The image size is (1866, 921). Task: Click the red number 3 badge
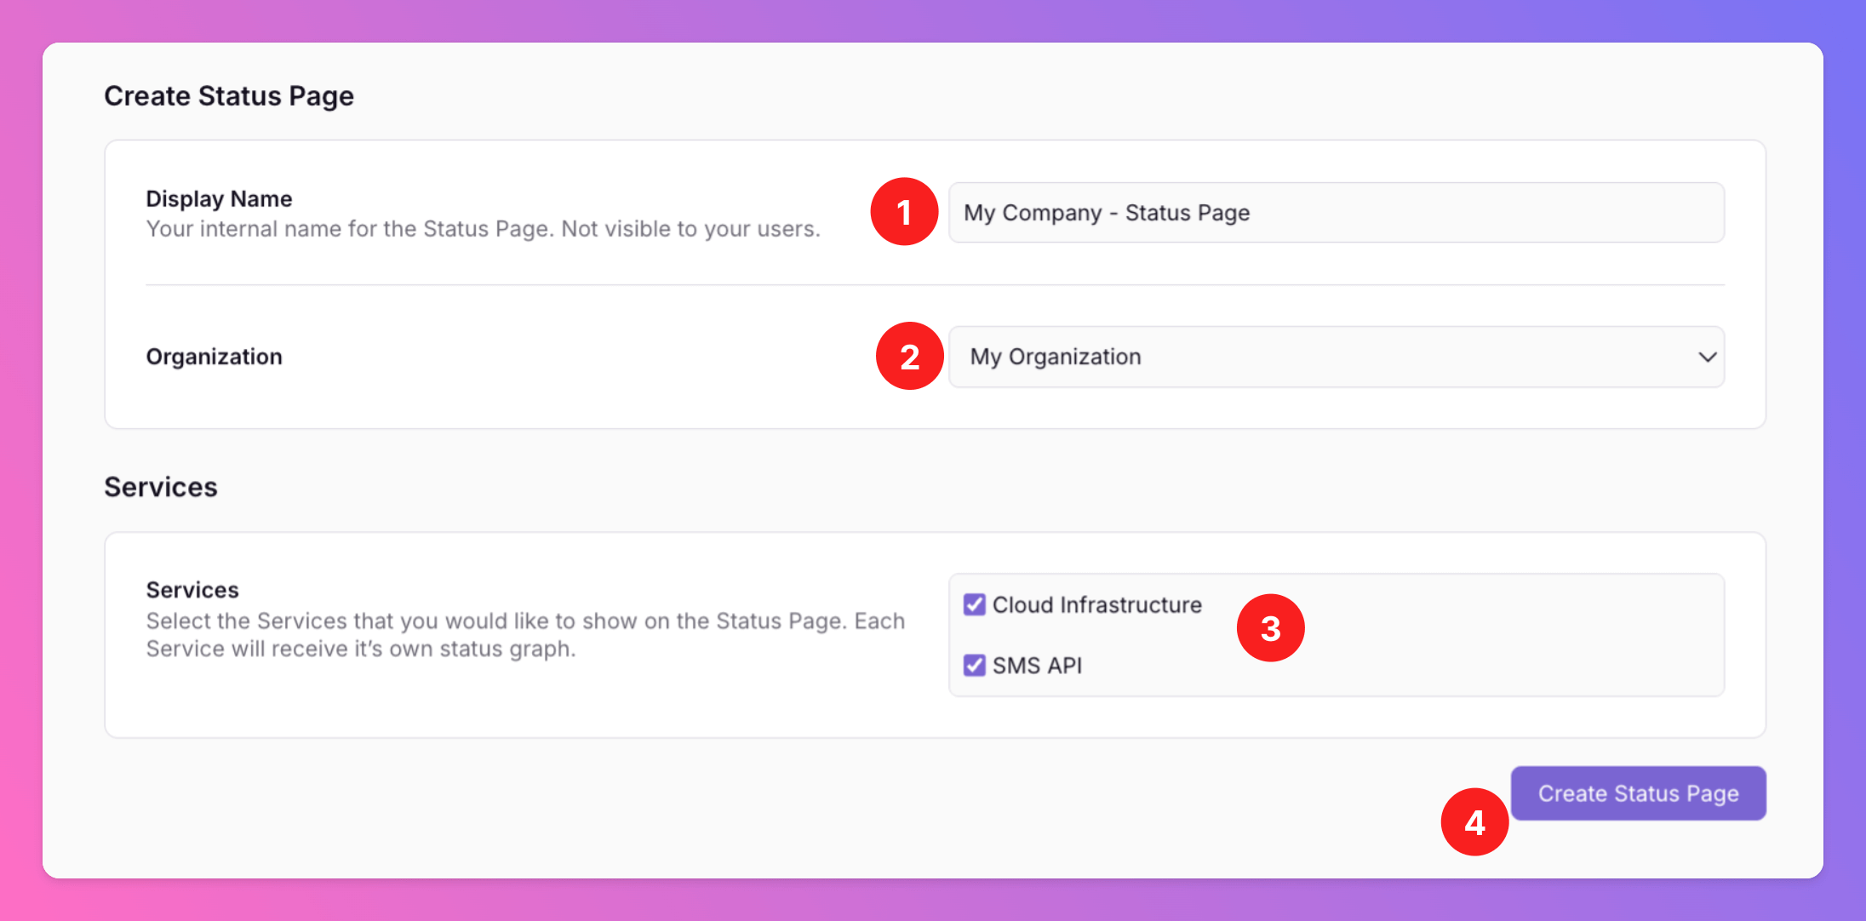[1270, 628]
